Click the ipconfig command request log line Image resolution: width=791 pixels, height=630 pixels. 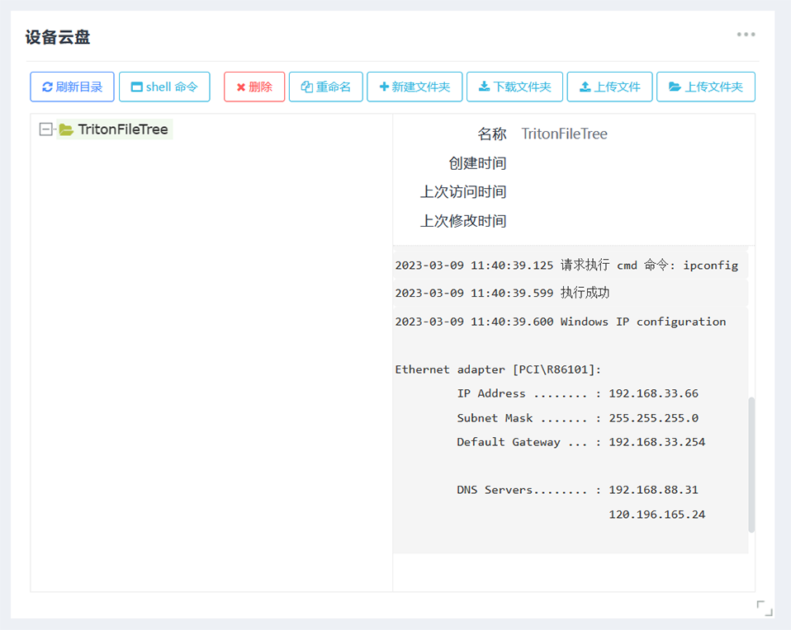pyautogui.click(x=566, y=266)
